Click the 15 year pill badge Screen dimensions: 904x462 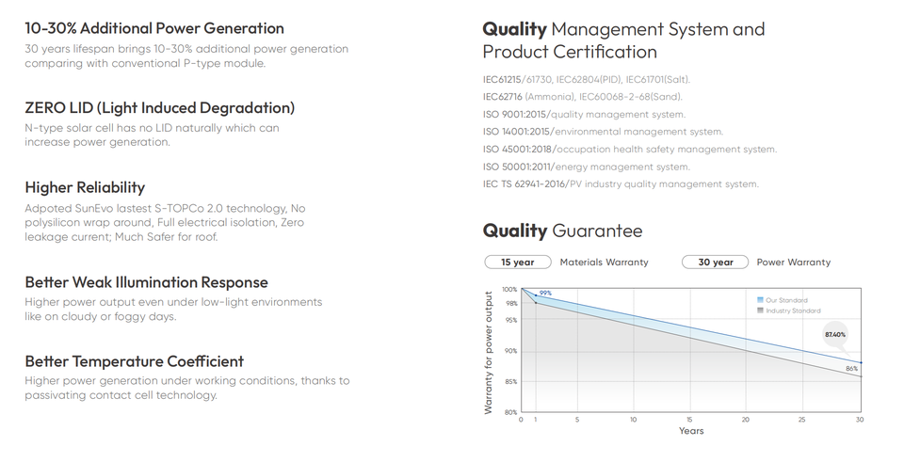coord(517,263)
